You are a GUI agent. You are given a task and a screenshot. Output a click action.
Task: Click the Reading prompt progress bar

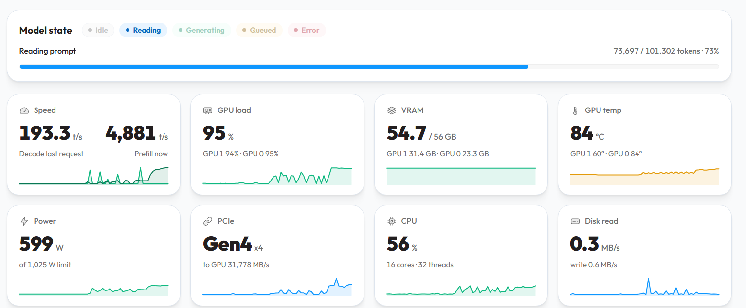pos(369,67)
